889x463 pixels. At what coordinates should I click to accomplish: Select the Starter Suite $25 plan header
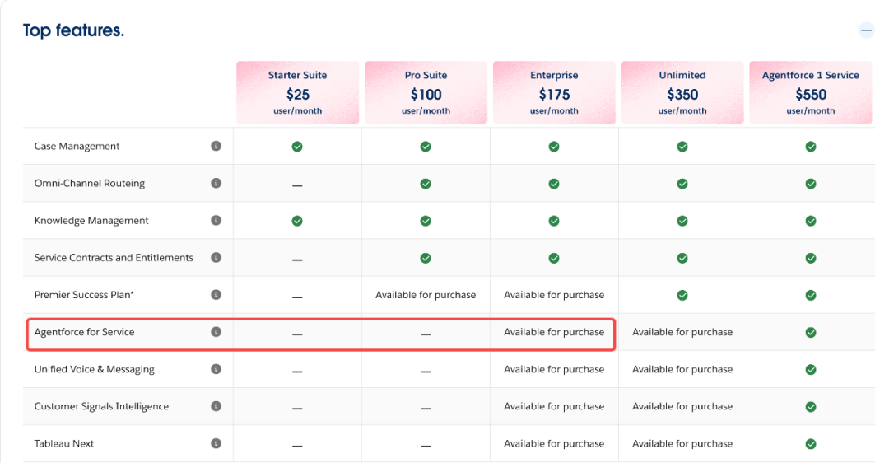297,92
